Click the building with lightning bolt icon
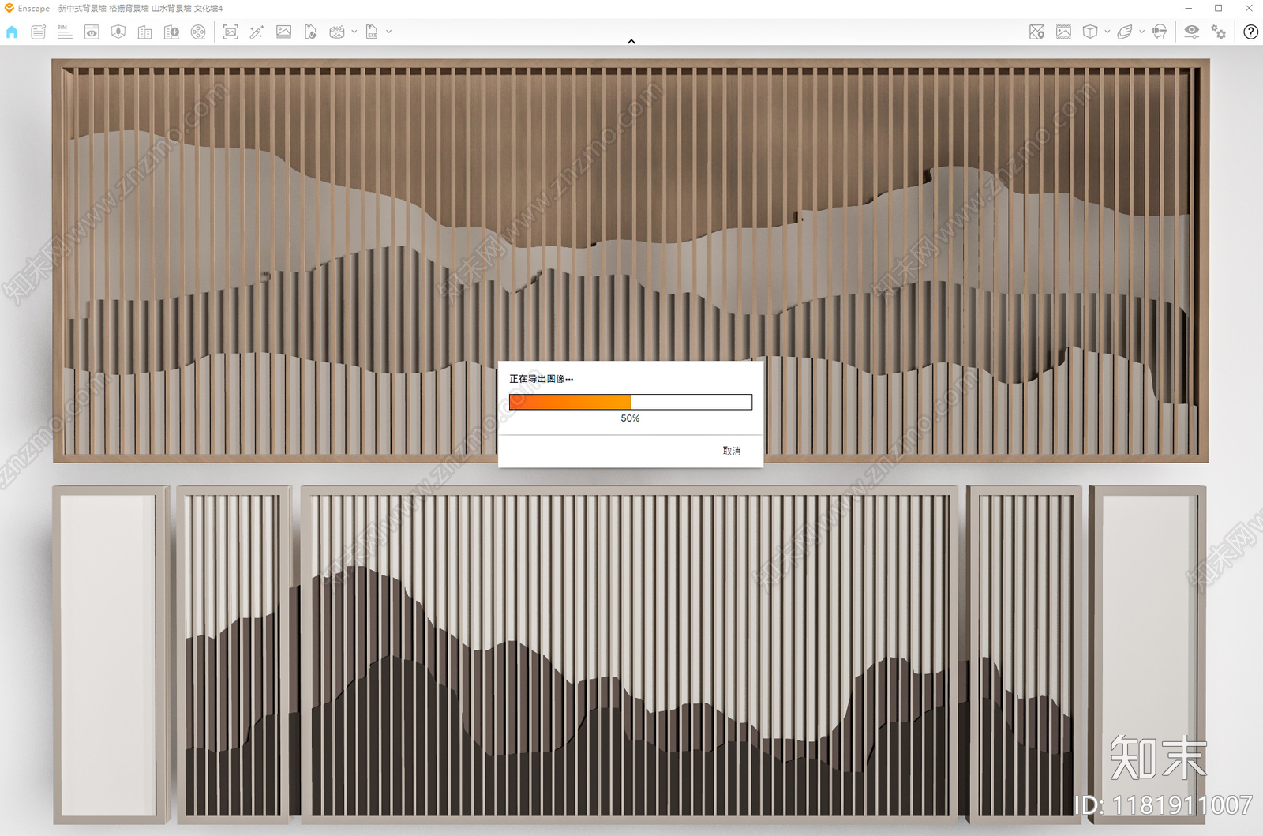The image size is (1263, 836). coord(171,32)
